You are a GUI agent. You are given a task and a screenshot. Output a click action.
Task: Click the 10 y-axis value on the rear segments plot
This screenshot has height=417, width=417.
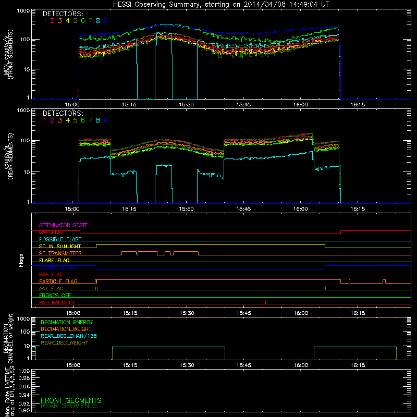point(27,172)
